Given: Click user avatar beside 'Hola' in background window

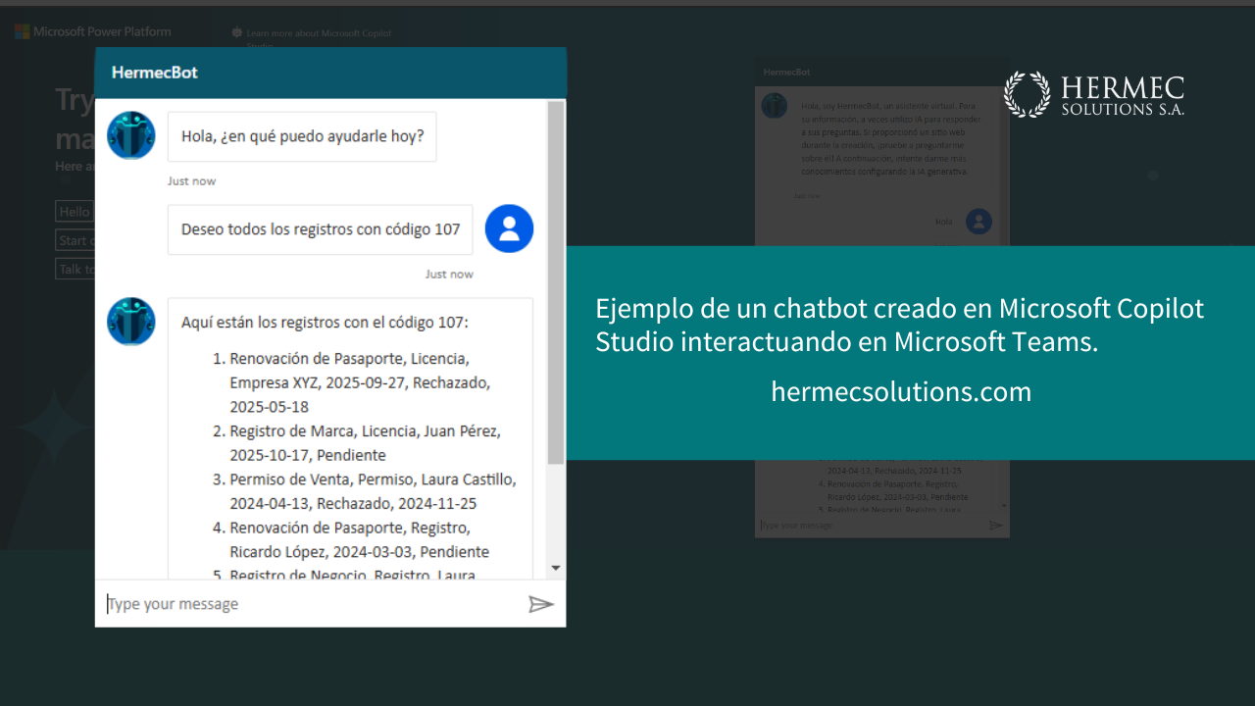Looking at the screenshot, I should [x=979, y=222].
